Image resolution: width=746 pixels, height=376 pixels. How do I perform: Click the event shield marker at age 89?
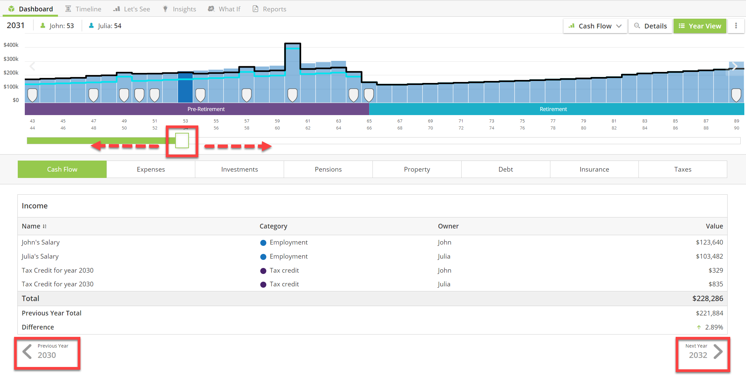[x=736, y=95]
